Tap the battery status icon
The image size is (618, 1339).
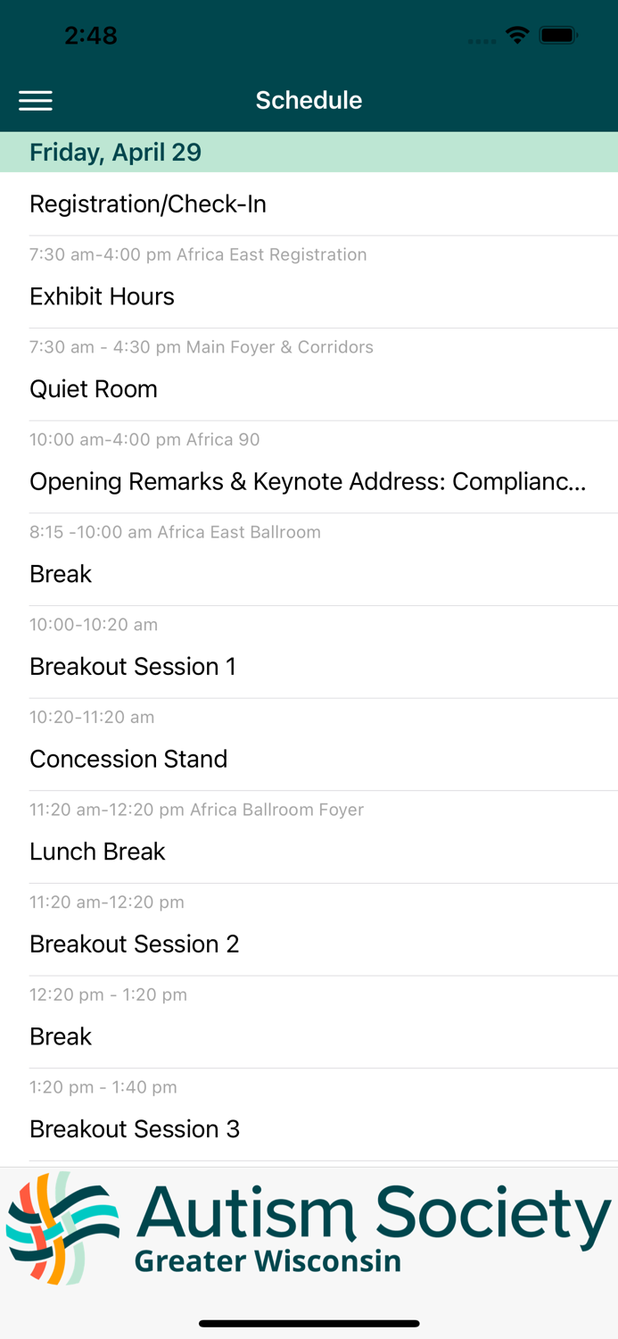tap(559, 36)
